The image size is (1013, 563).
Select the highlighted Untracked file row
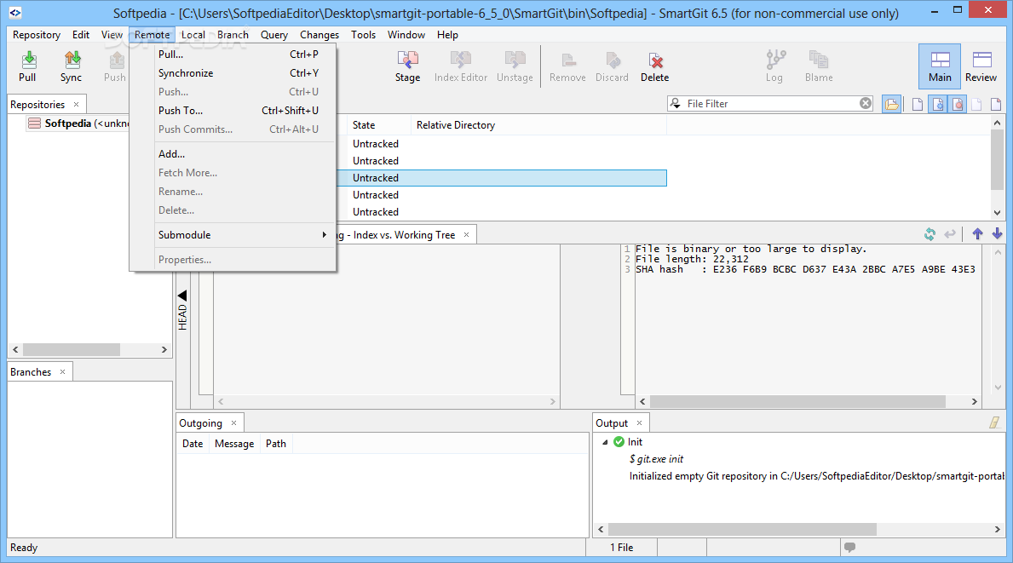click(x=501, y=177)
